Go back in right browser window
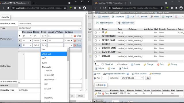 click(x=95, y=8)
